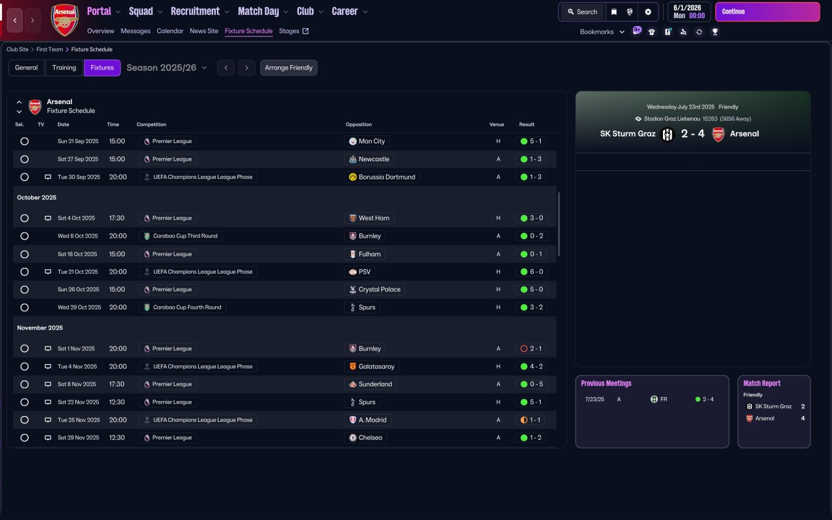Click the circular arrows icon in bookmarks bar

699,32
